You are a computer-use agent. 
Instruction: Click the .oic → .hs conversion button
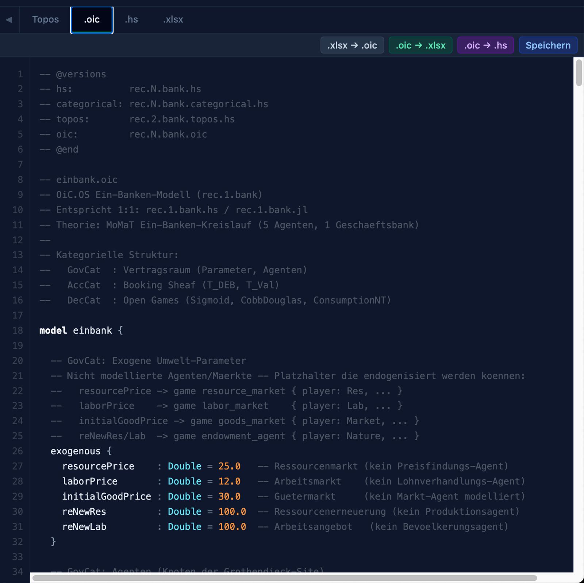(x=485, y=45)
